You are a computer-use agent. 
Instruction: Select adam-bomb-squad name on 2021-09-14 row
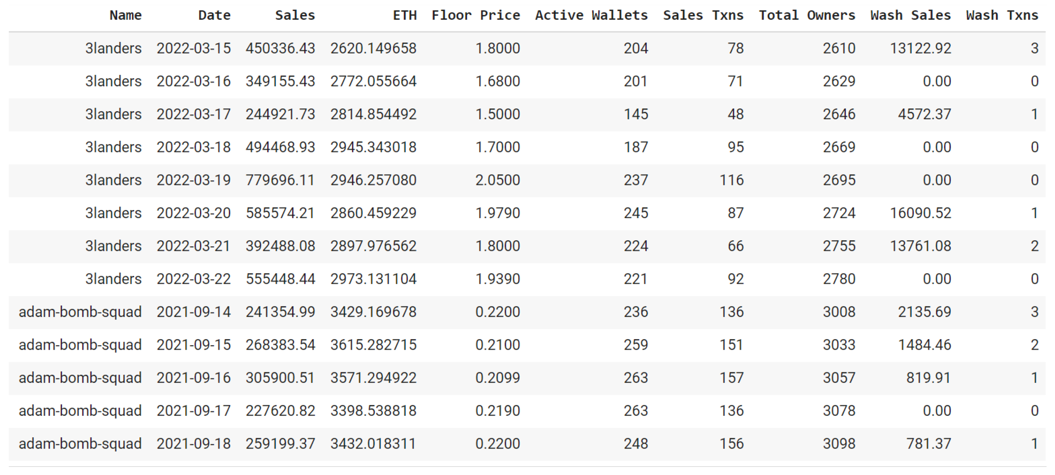click(80, 312)
